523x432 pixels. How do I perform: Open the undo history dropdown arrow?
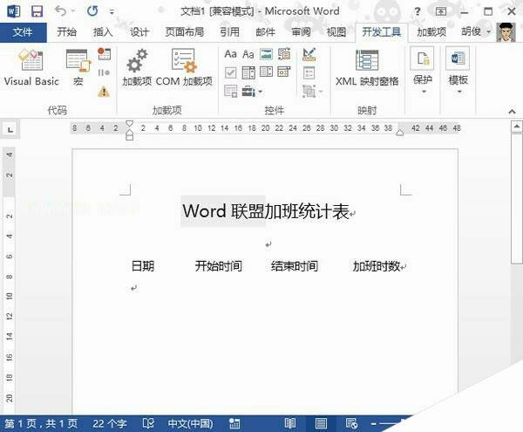73,11
